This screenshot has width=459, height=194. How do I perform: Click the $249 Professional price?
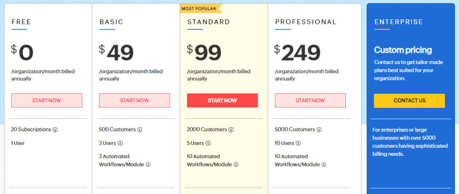tap(297, 53)
